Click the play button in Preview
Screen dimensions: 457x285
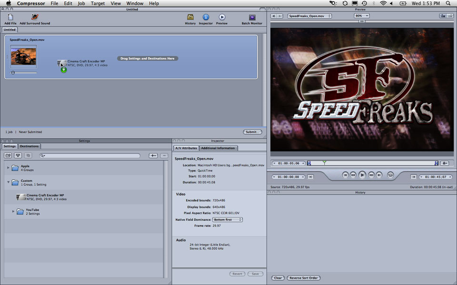(x=362, y=175)
